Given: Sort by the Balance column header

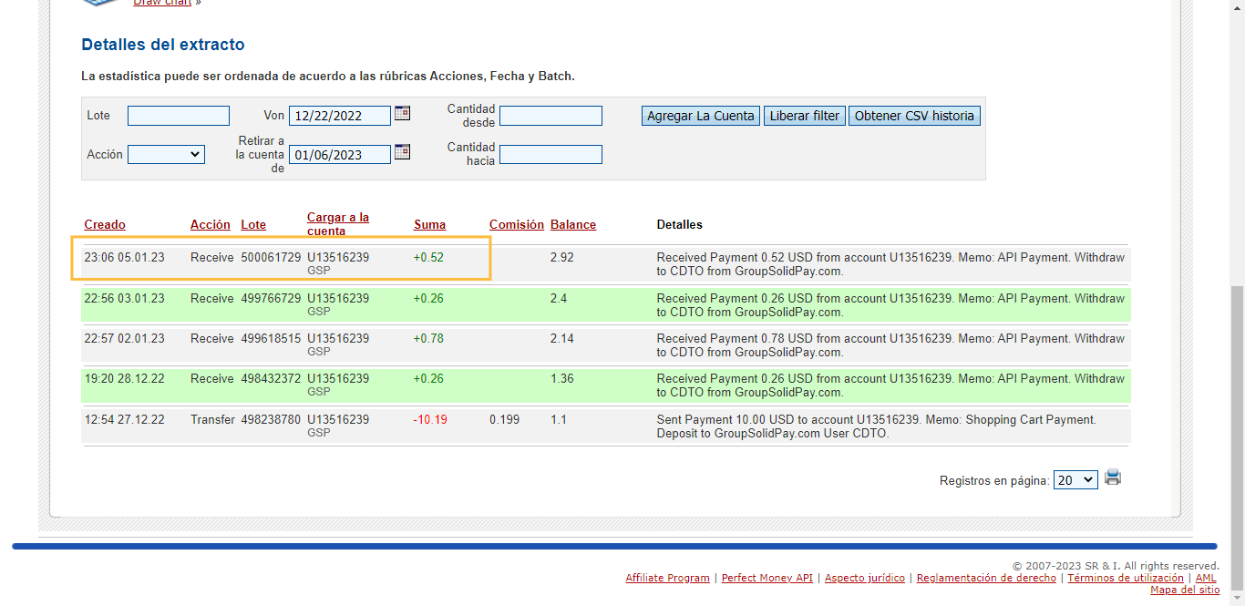Looking at the screenshot, I should click(x=573, y=225).
